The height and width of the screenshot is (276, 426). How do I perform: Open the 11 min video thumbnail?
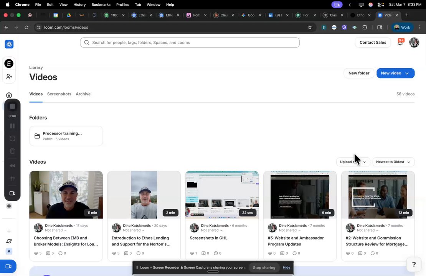(66, 195)
